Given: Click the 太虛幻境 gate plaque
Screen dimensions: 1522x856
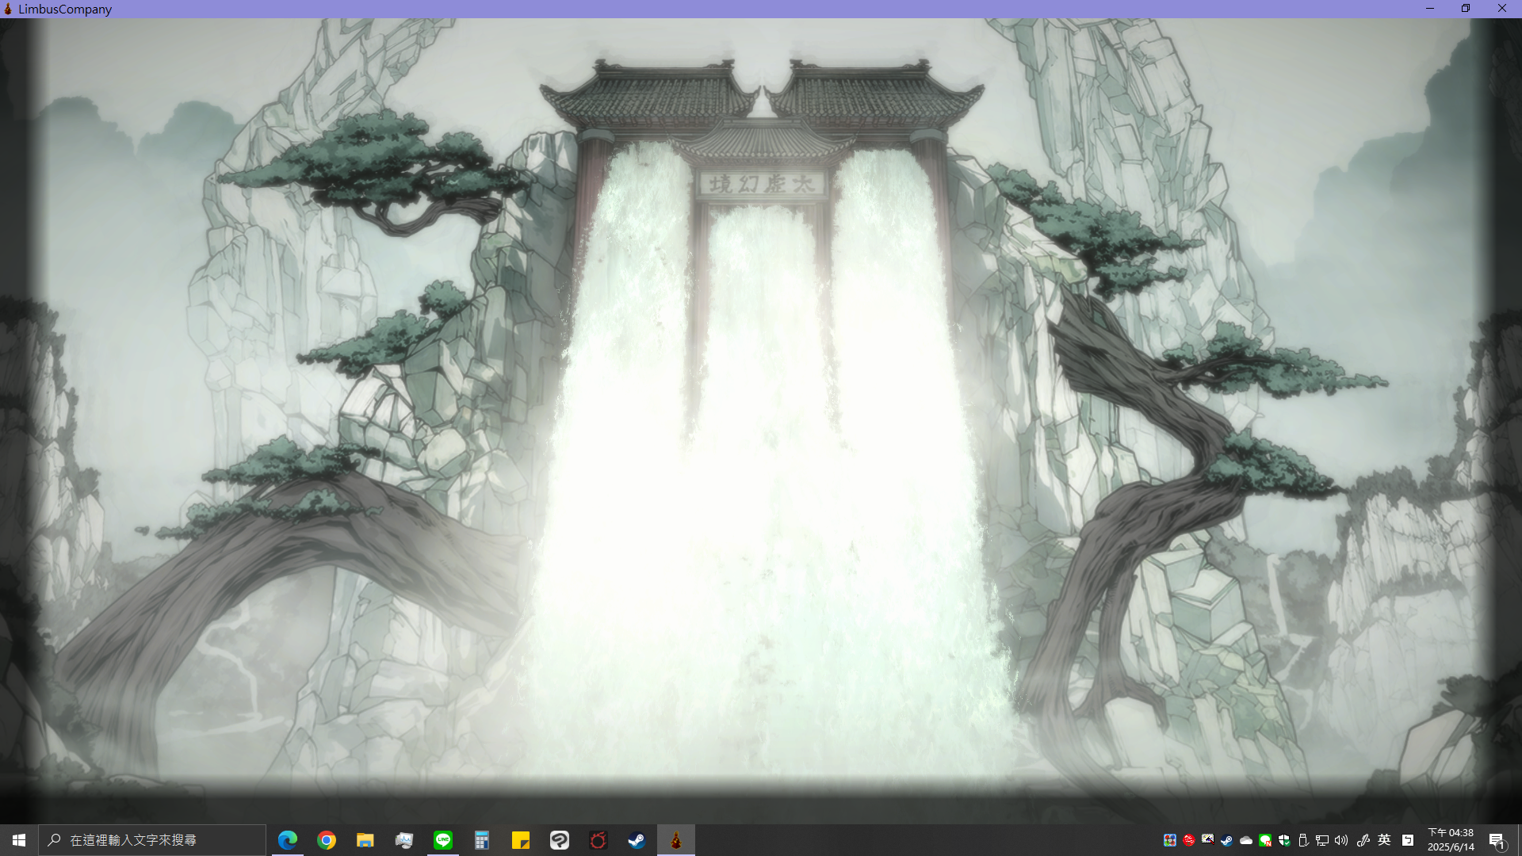Looking at the screenshot, I should (x=762, y=184).
